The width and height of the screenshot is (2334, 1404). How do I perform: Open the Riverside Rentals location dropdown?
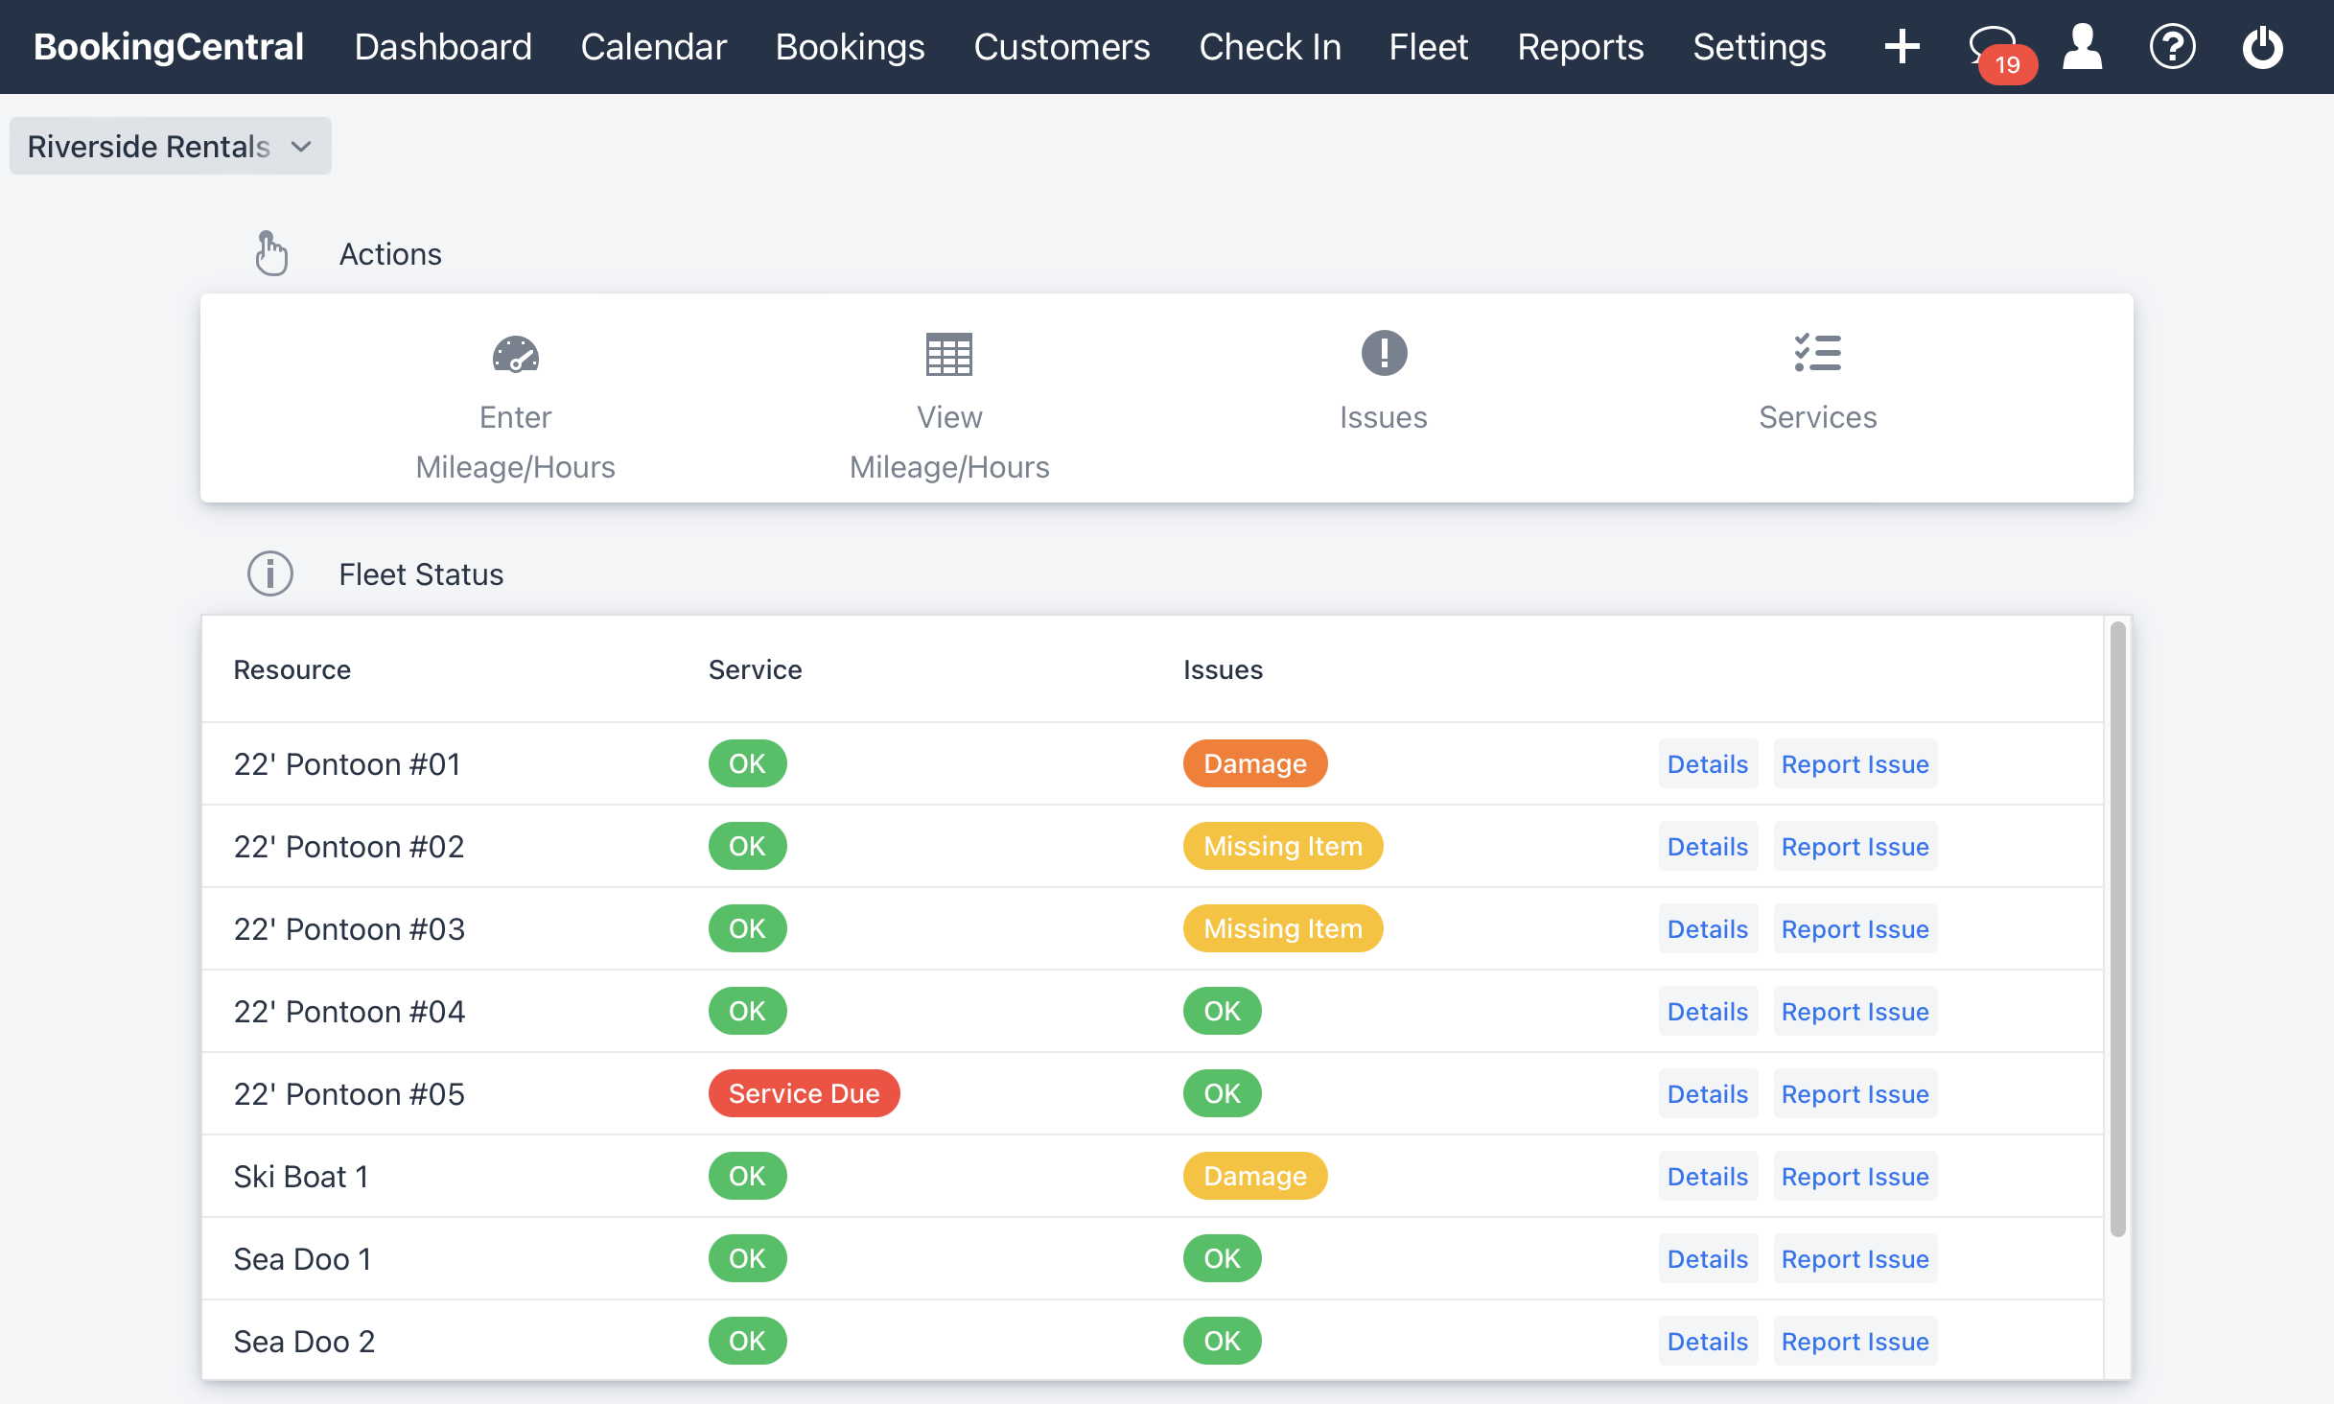pyautogui.click(x=171, y=146)
